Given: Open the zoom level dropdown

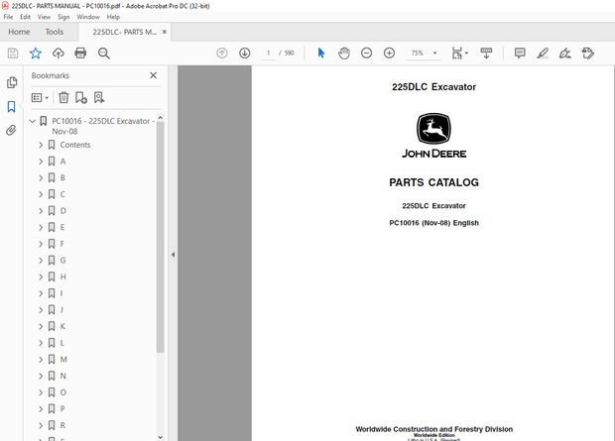Looking at the screenshot, I should coord(435,53).
